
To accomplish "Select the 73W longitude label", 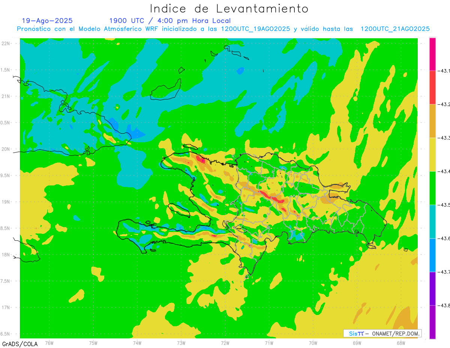I will (181, 343).
